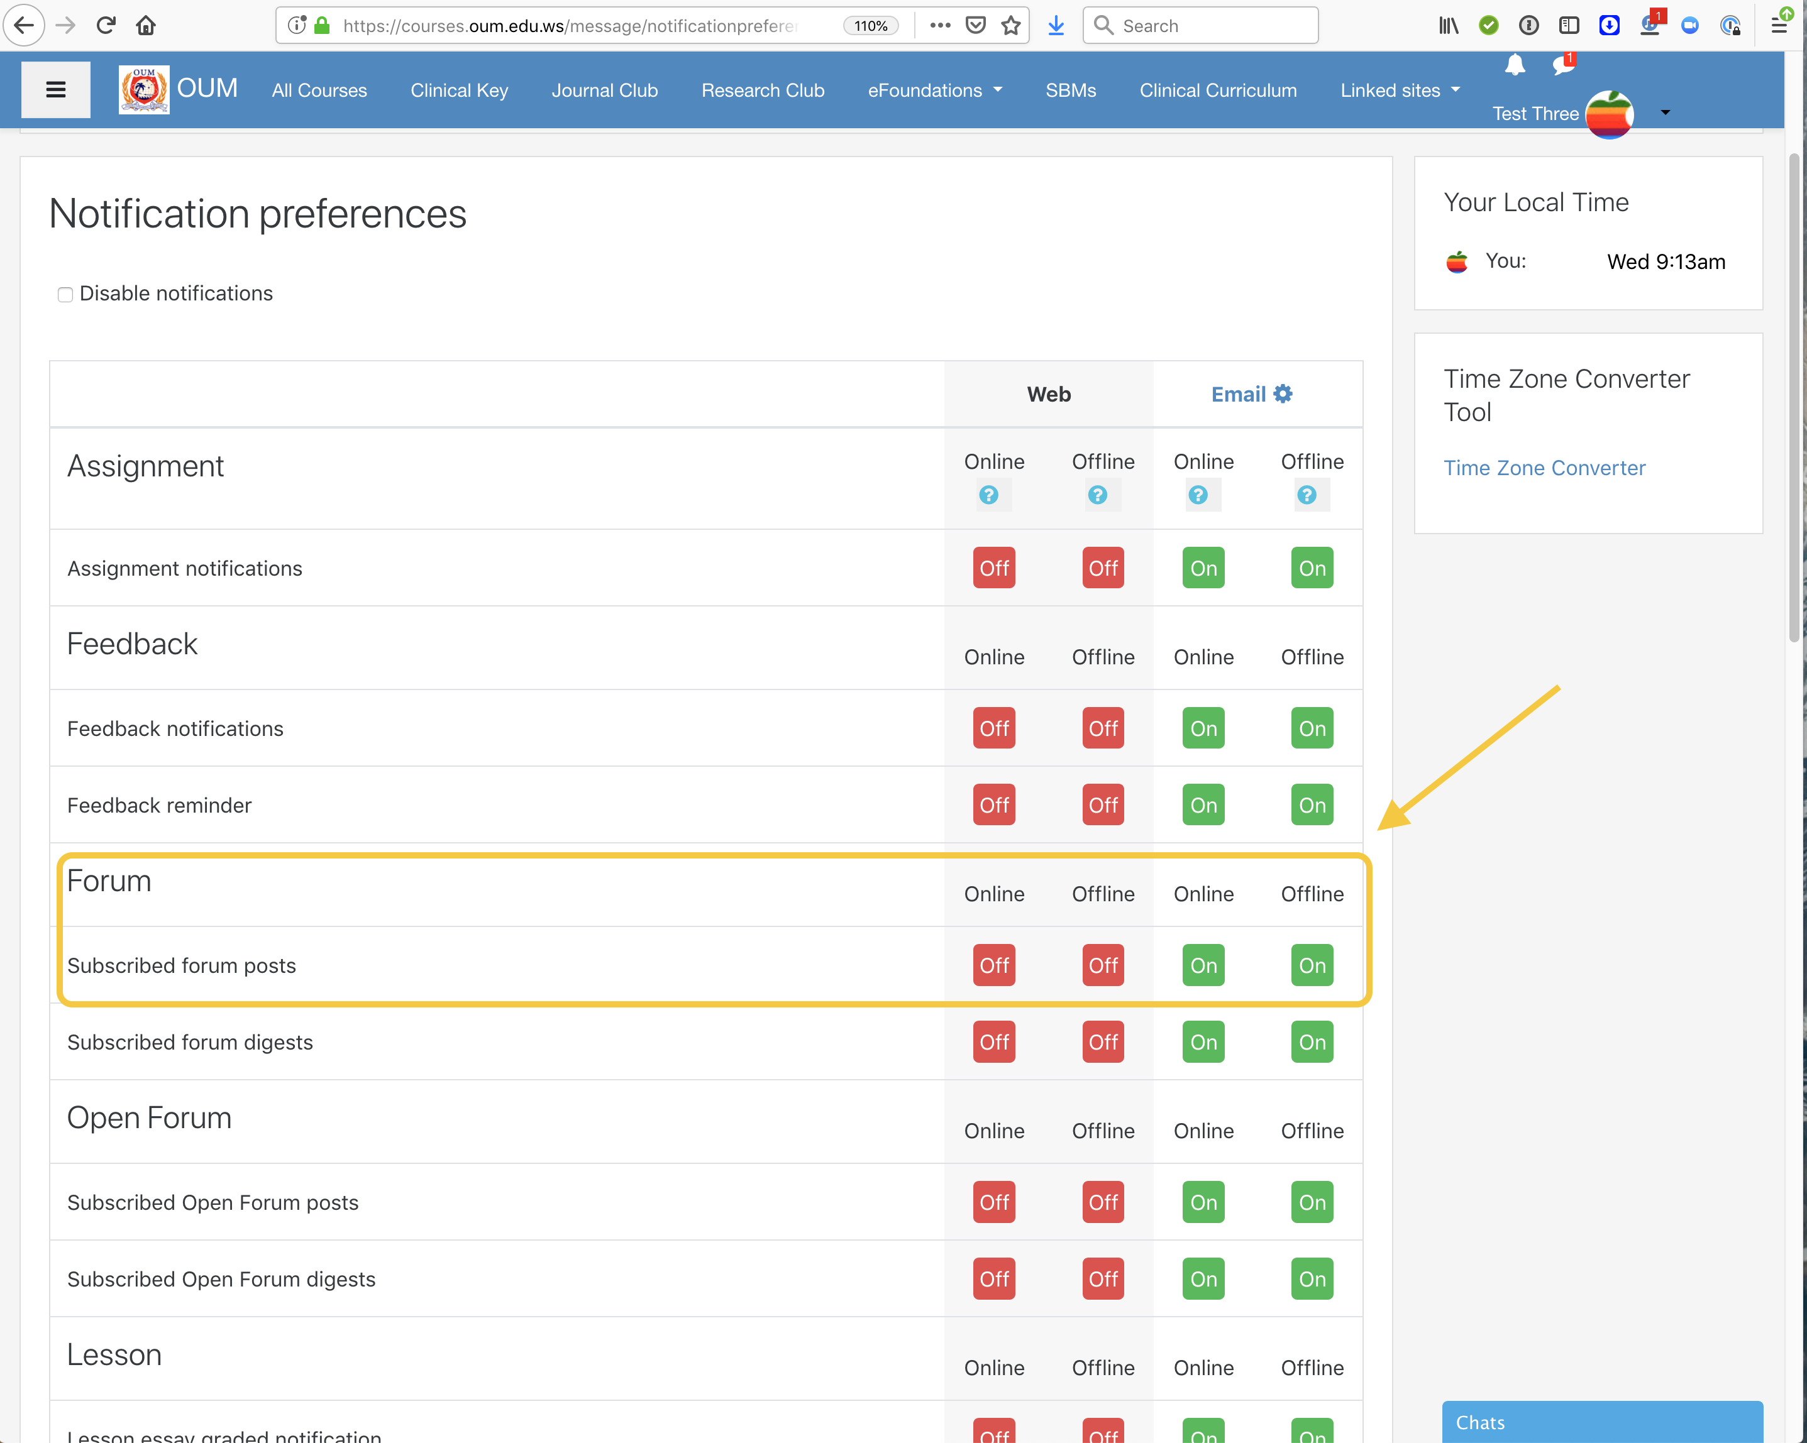Click the browser home icon

pos(146,26)
